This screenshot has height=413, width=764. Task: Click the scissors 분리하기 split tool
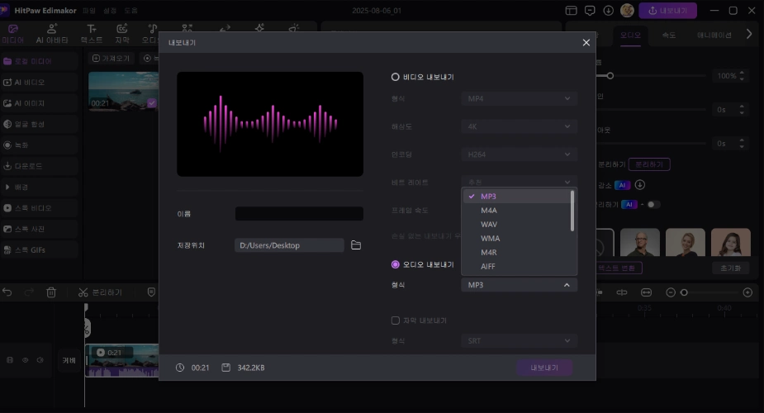100,292
